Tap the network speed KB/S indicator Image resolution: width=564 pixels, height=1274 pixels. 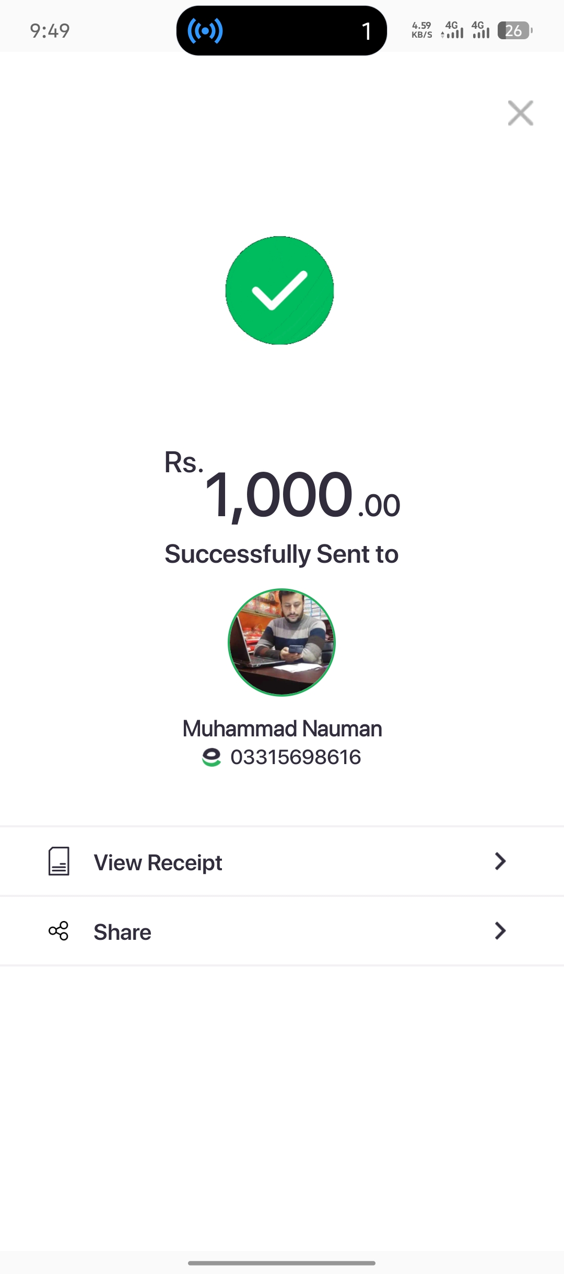point(421,30)
